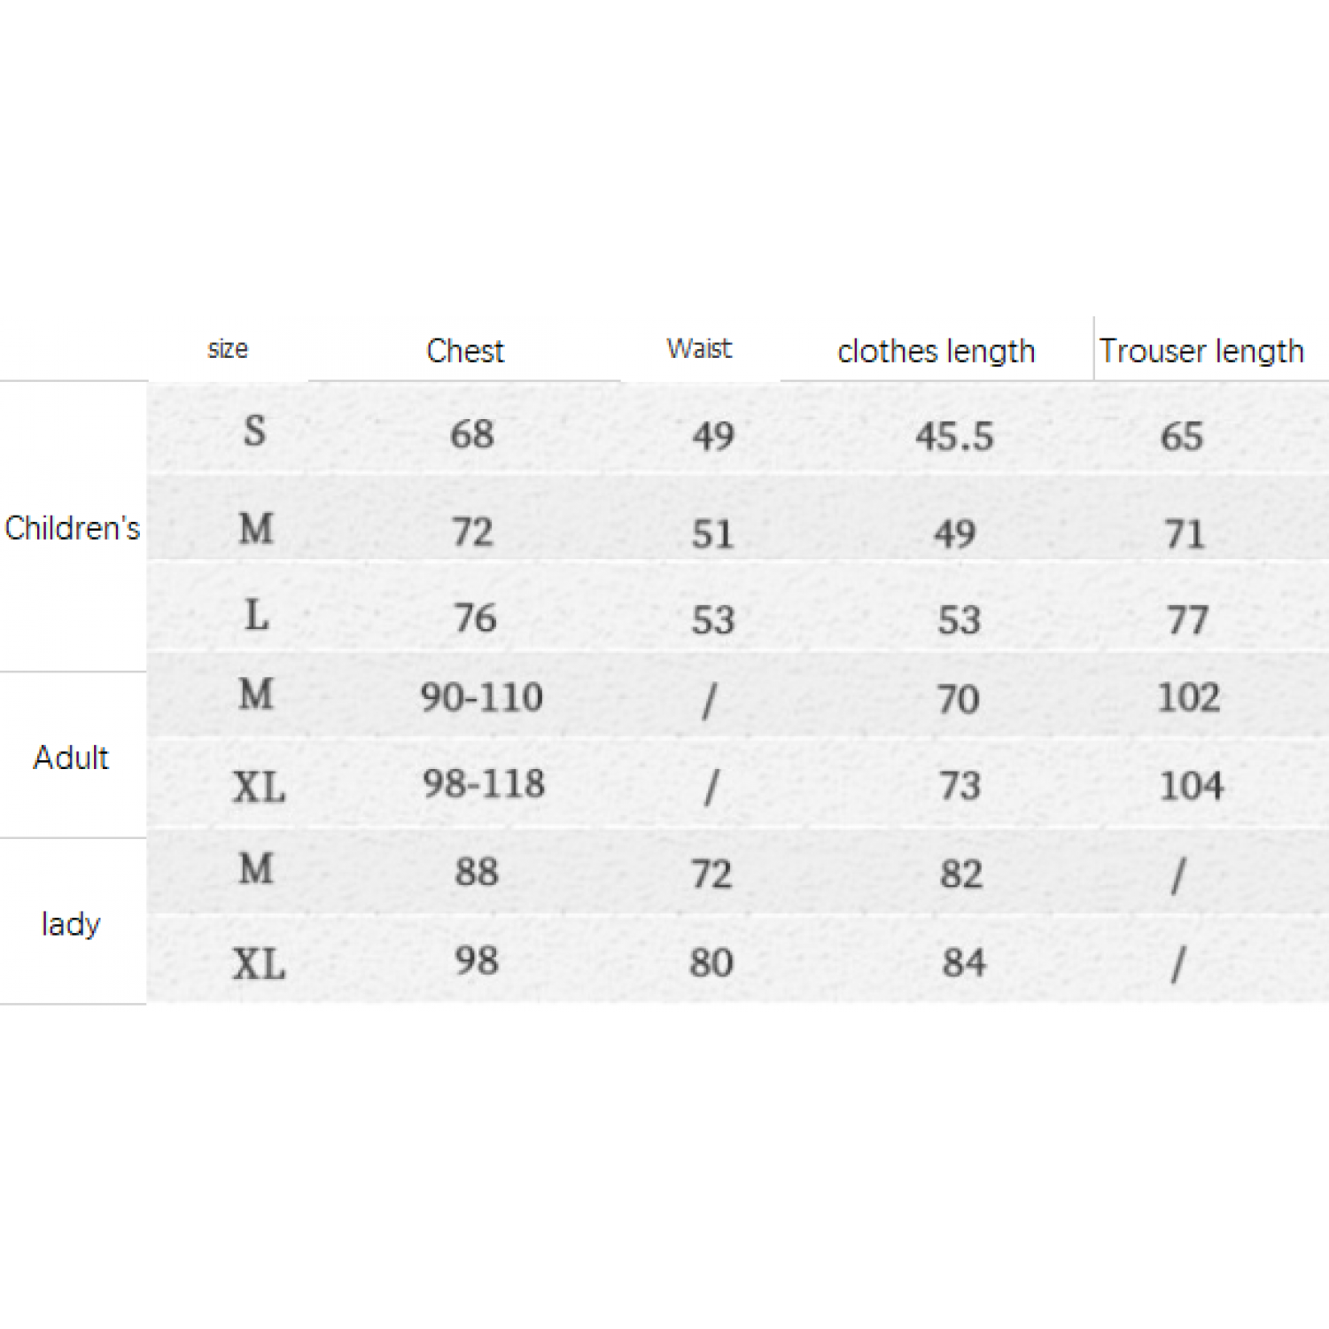Click the size column header
This screenshot has width=1329, height=1329.
click(228, 348)
